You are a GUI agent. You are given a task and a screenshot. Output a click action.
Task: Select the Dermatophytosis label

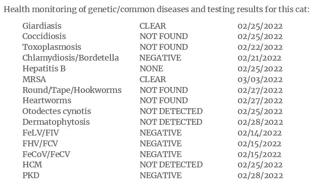click(56, 122)
